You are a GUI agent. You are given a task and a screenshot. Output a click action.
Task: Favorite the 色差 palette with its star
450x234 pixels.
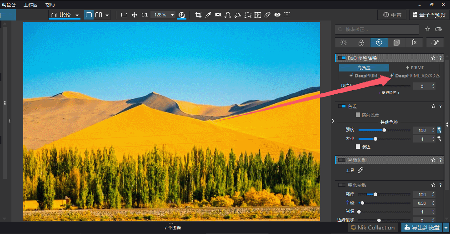point(433,107)
